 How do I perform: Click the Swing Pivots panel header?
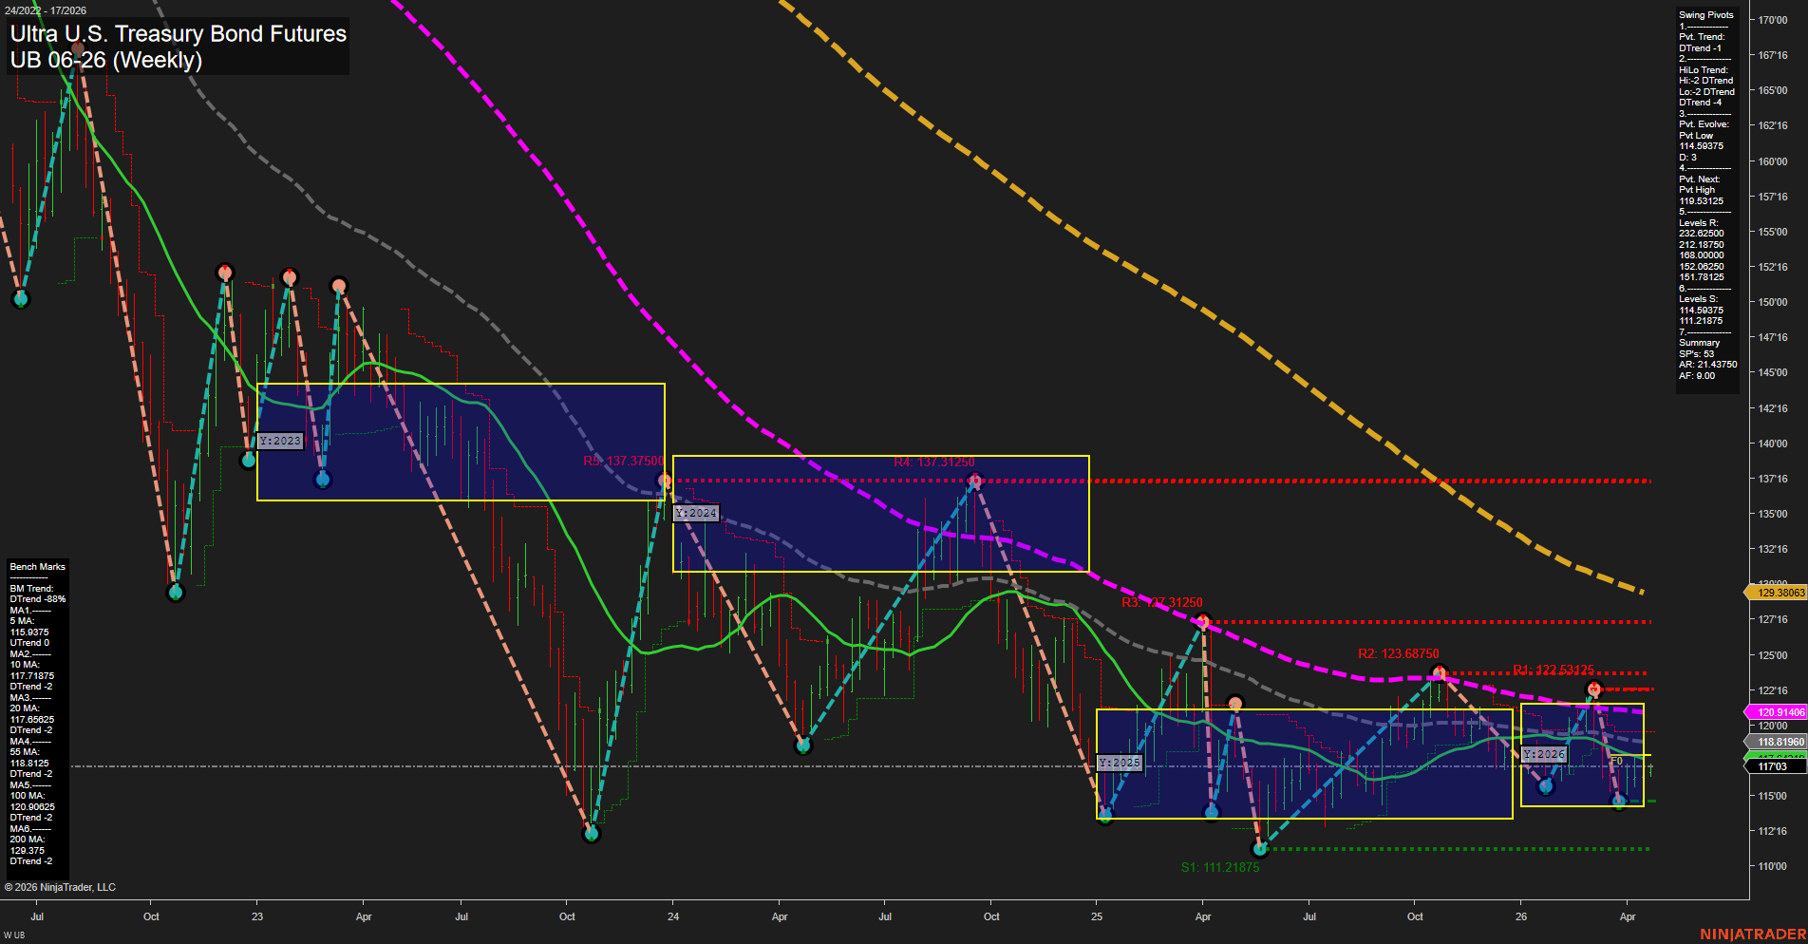click(x=1706, y=14)
